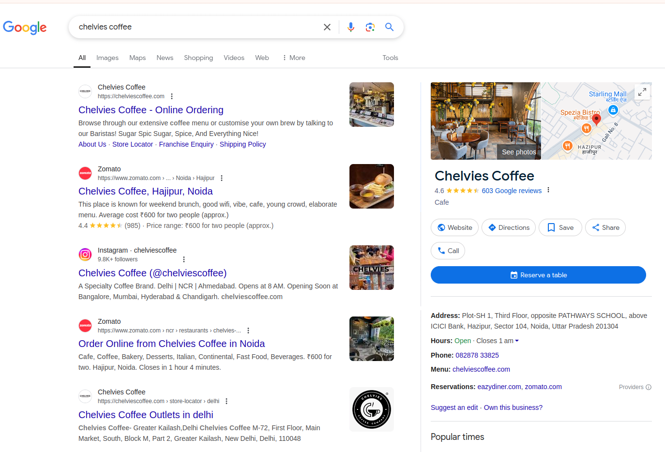Open the three-dot menu next to Google reviews
Image resolution: width=665 pixels, height=452 pixels.
pos(548,190)
